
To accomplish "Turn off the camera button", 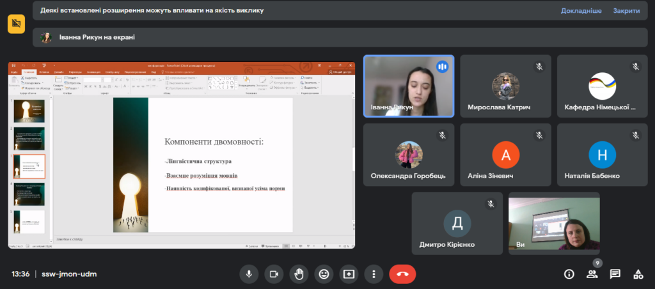I will pyautogui.click(x=274, y=274).
